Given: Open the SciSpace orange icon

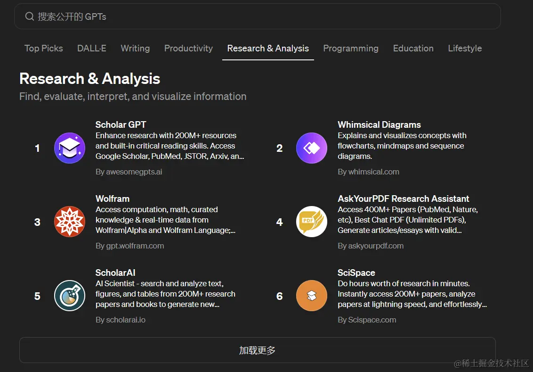Looking at the screenshot, I should pyautogui.click(x=312, y=296).
